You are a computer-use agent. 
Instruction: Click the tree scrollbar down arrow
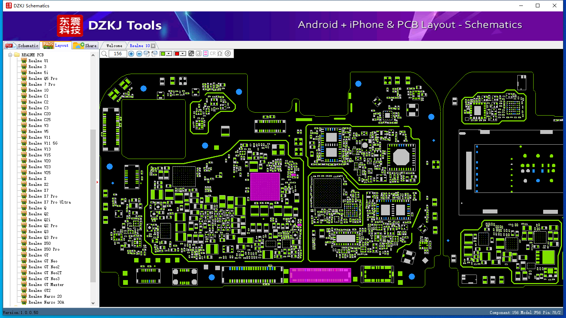(93, 303)
